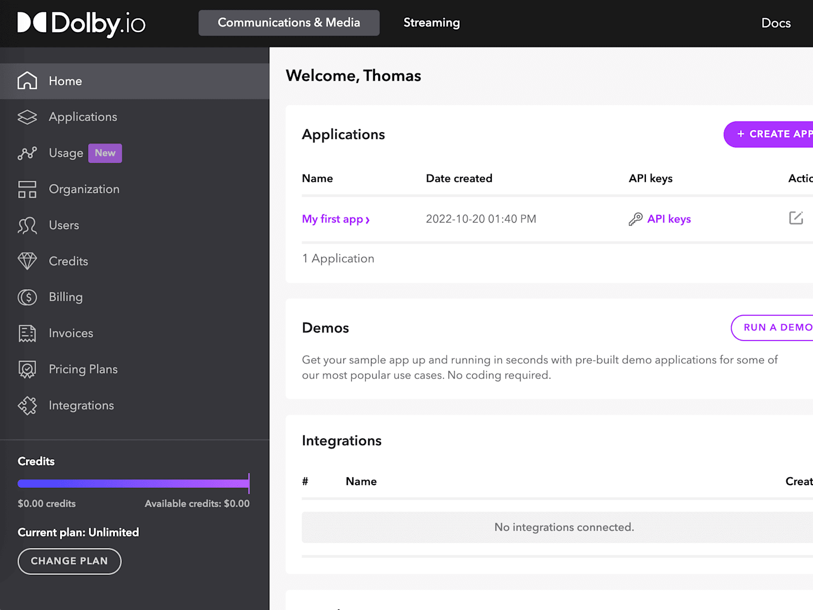
Task: Go to Organization in the sidebar
Action: coord(134,189)
